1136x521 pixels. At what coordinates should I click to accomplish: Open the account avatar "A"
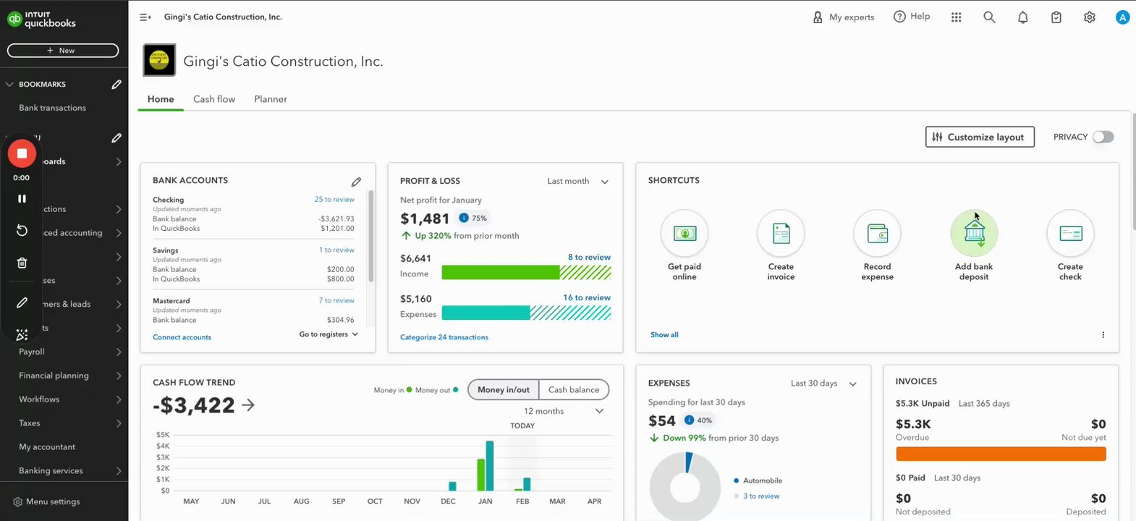[1122, 17]
